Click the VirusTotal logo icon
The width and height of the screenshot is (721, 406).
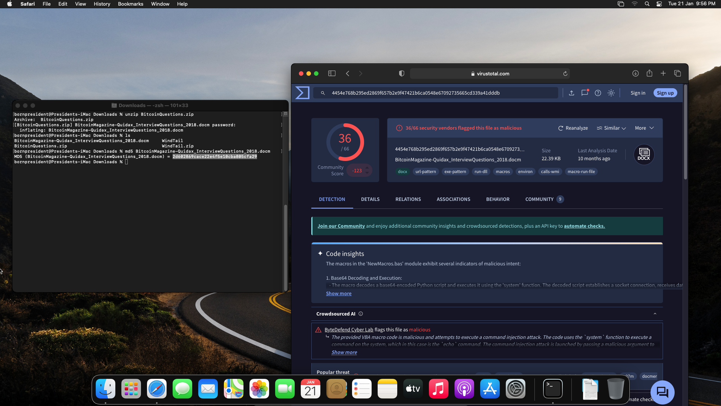click(302, 93)
